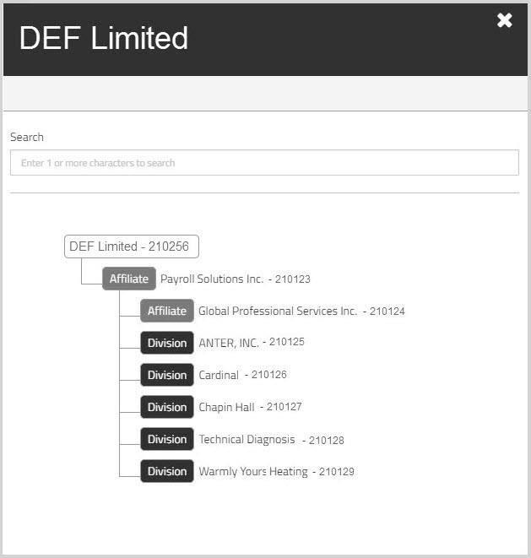Click the search input field
Screen dimensions: 531x558
(x=264, y=163)
